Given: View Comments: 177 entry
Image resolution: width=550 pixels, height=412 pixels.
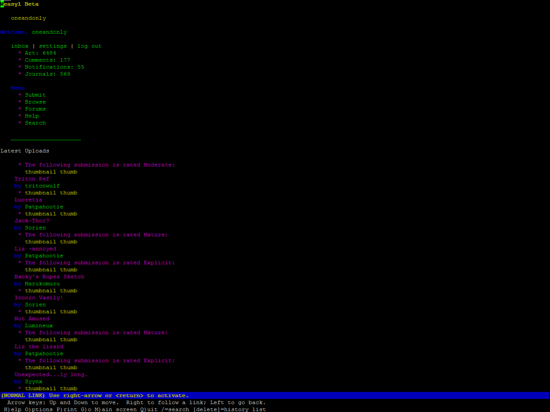Looking at the screenshot, I should tap(47, 60).
